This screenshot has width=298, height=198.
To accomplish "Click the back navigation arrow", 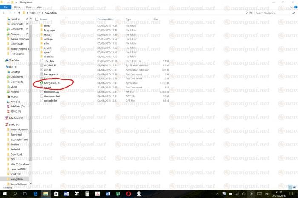I will pyautogui.click(x=4, y=13).
